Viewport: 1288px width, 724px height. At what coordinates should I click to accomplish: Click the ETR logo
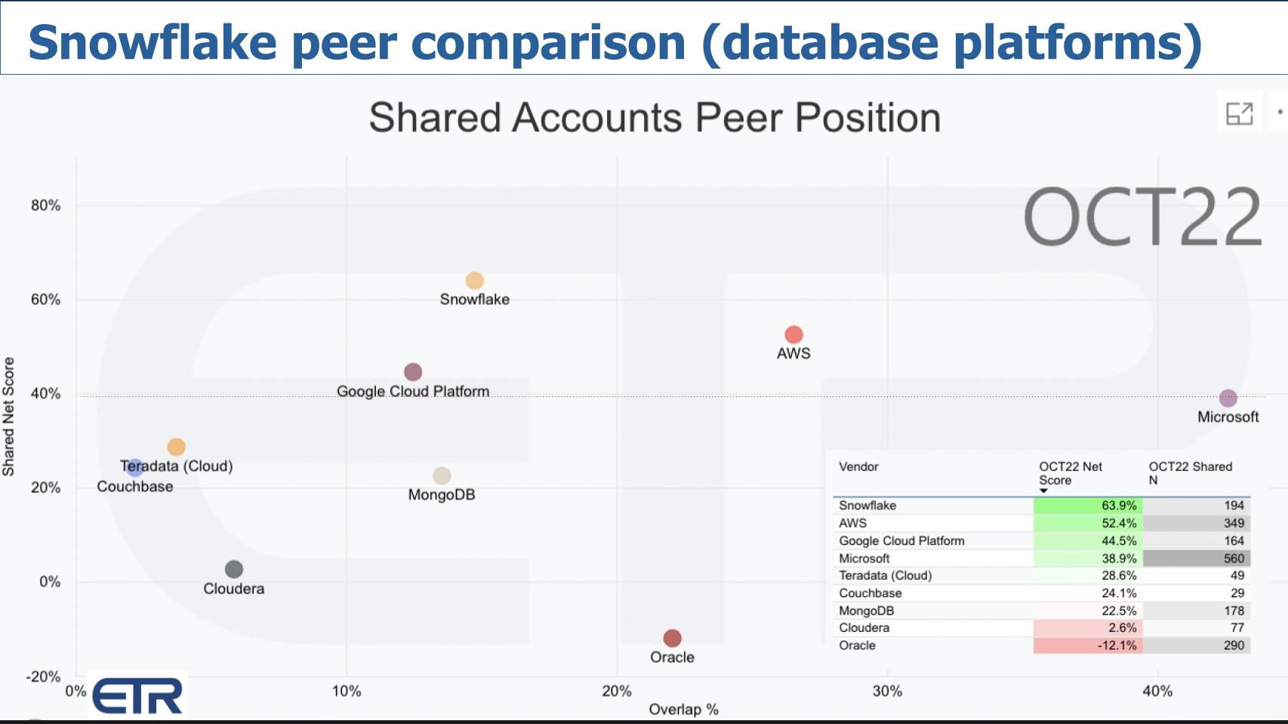(x=137, y=695)
